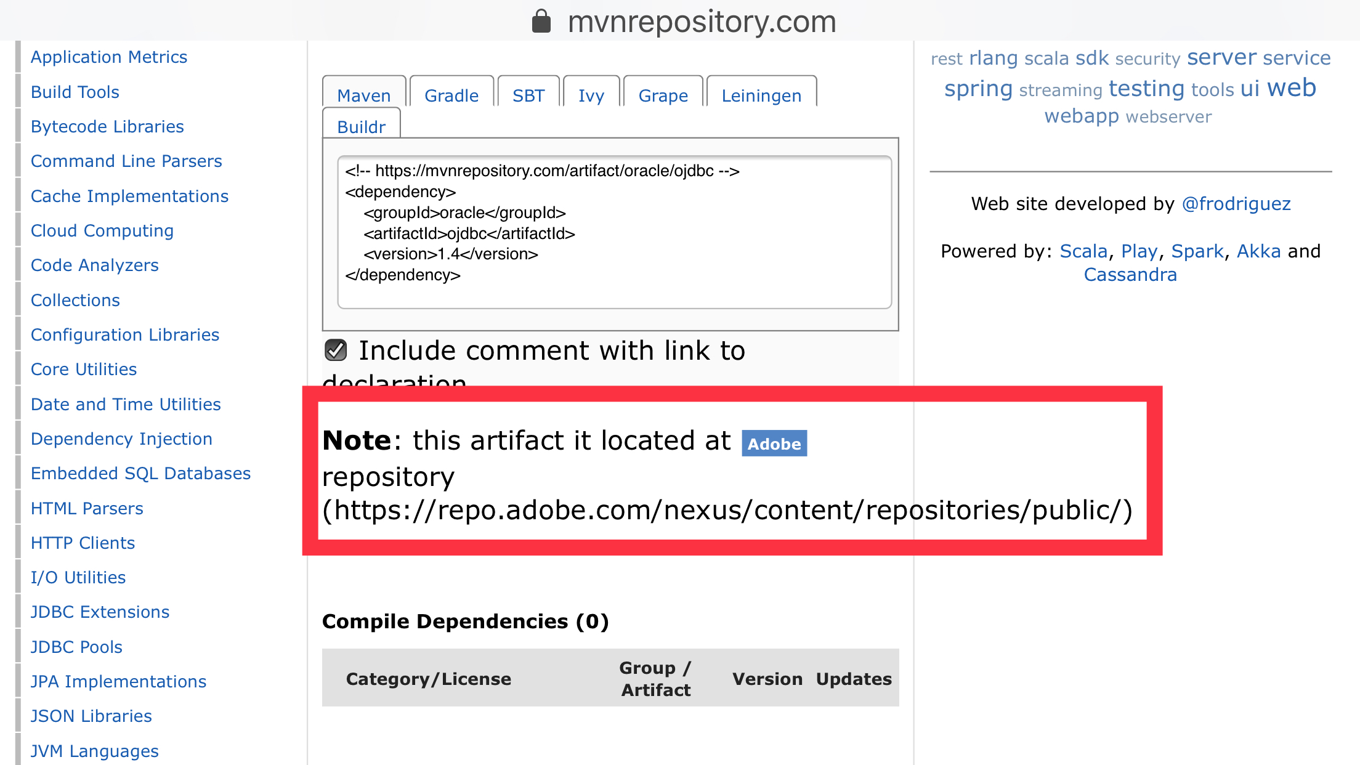This screenshot has width=1360, height=765.
Task: Open the Dependency Injection category link
Action: point(121,439)
